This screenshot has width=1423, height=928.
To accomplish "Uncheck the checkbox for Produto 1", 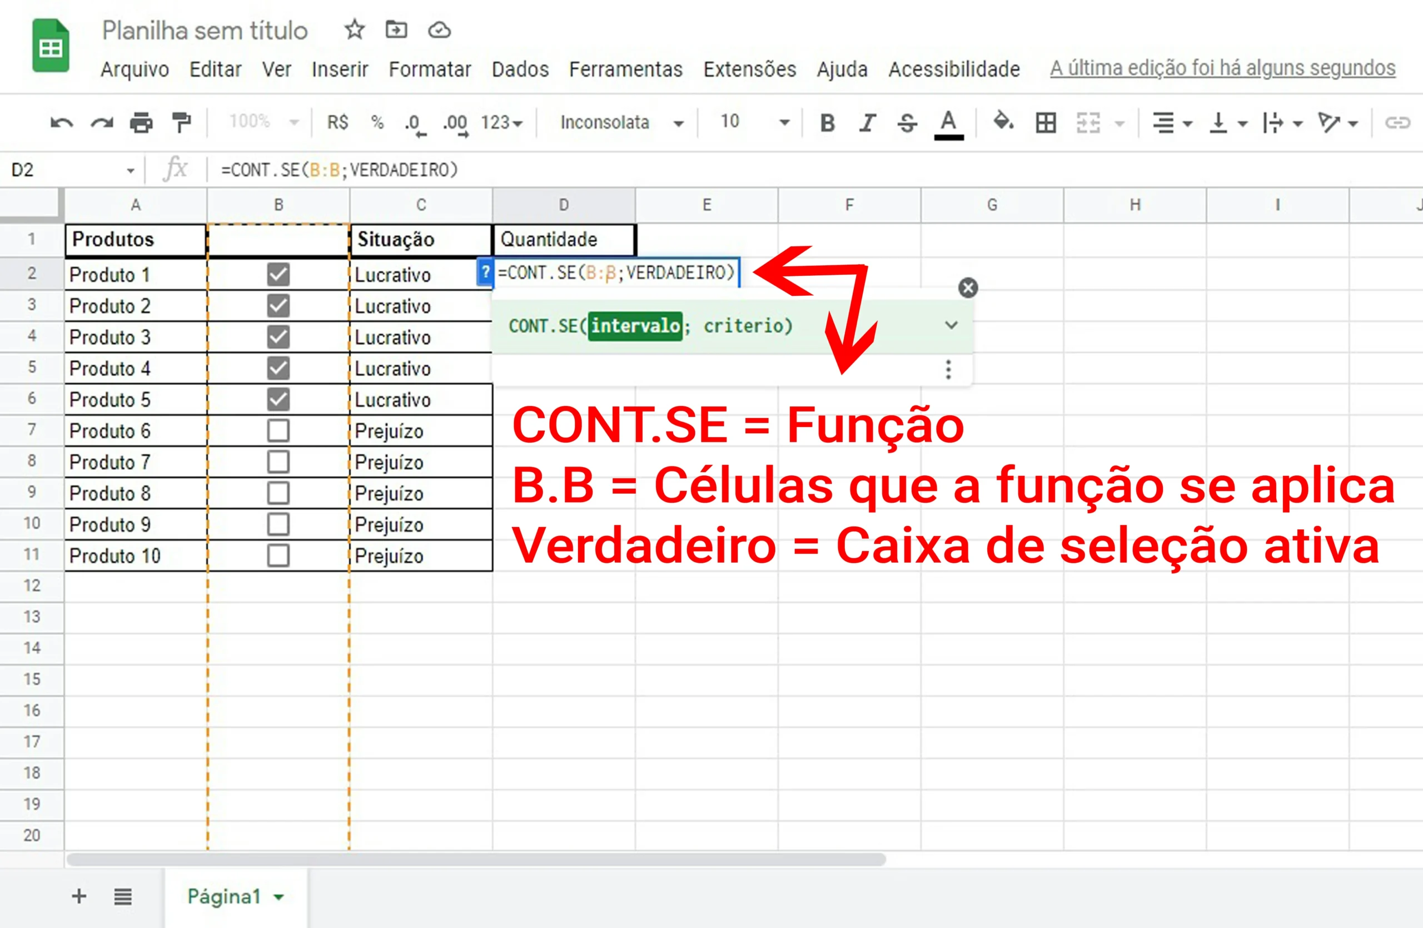I will pyautogui.click(x=278, y=275).
